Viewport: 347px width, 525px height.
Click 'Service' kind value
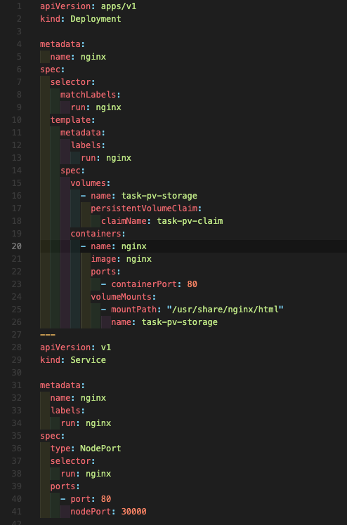[88, 360]
